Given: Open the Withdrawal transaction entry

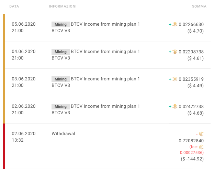Looking at the screenshot, I should point(63,134).
